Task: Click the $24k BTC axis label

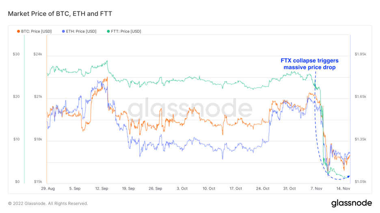Action: pos(38,54)
